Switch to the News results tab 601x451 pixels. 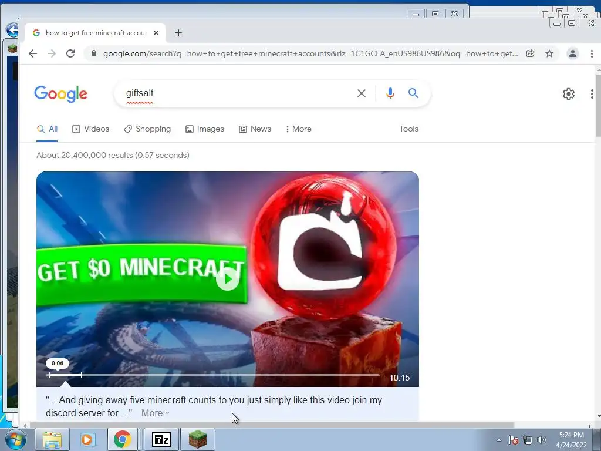(x=255, y=129)
